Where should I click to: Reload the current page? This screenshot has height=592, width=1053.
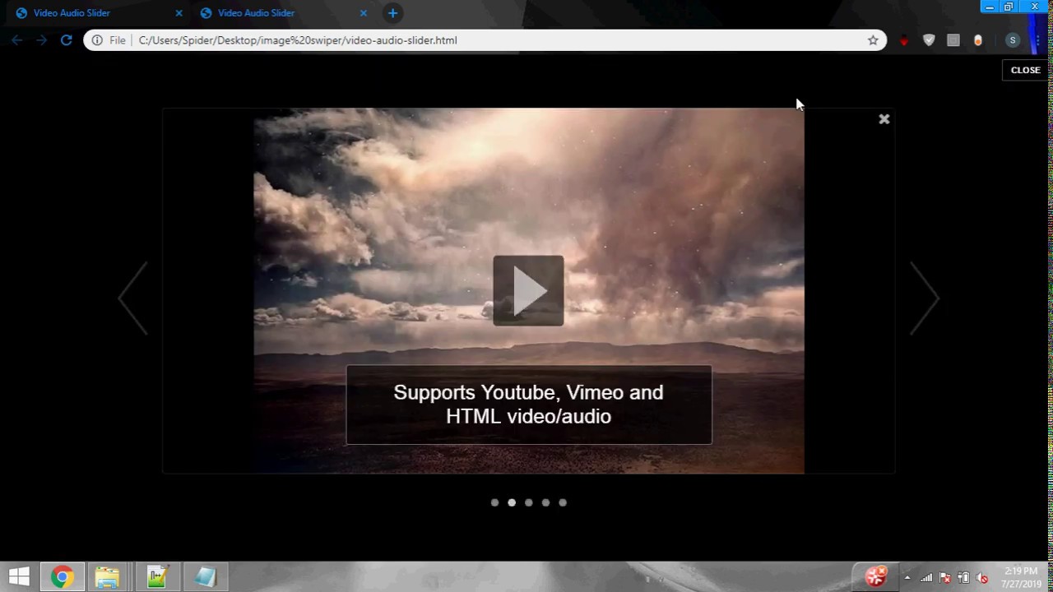pyautogui.click(x=66, y=39)
